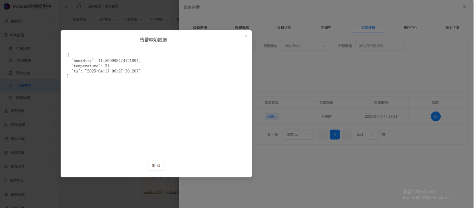Click the highlighted 设备管理 gear icon
Image resolution: width=474 pixels, height=208 pixels.
pyautogui.click(x=10, y=86)
